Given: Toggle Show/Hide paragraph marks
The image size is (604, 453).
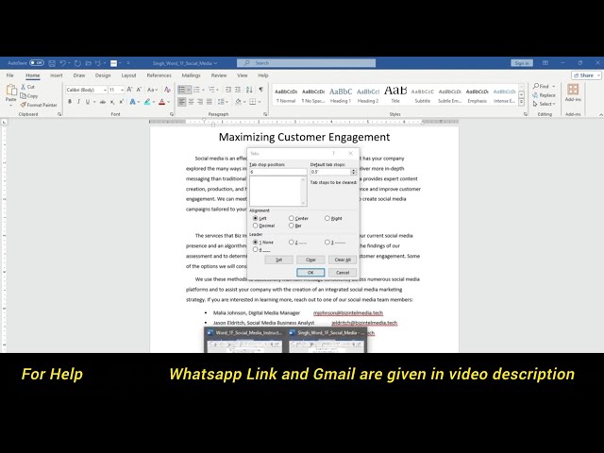Looking at the screenshot, I should coord(261,90).
